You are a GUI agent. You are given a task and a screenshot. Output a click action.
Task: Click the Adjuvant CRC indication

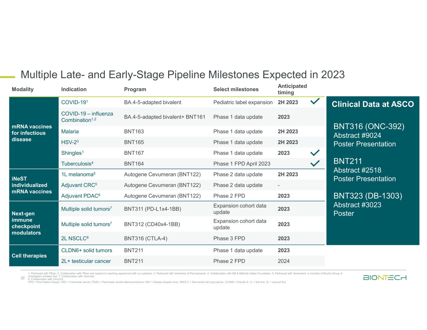tap(79, 185)
